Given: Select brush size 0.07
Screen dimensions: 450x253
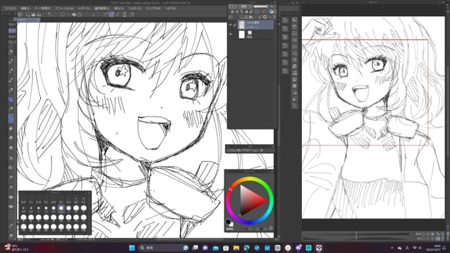Looking at the screenshot, I should (x=23, y=200).
